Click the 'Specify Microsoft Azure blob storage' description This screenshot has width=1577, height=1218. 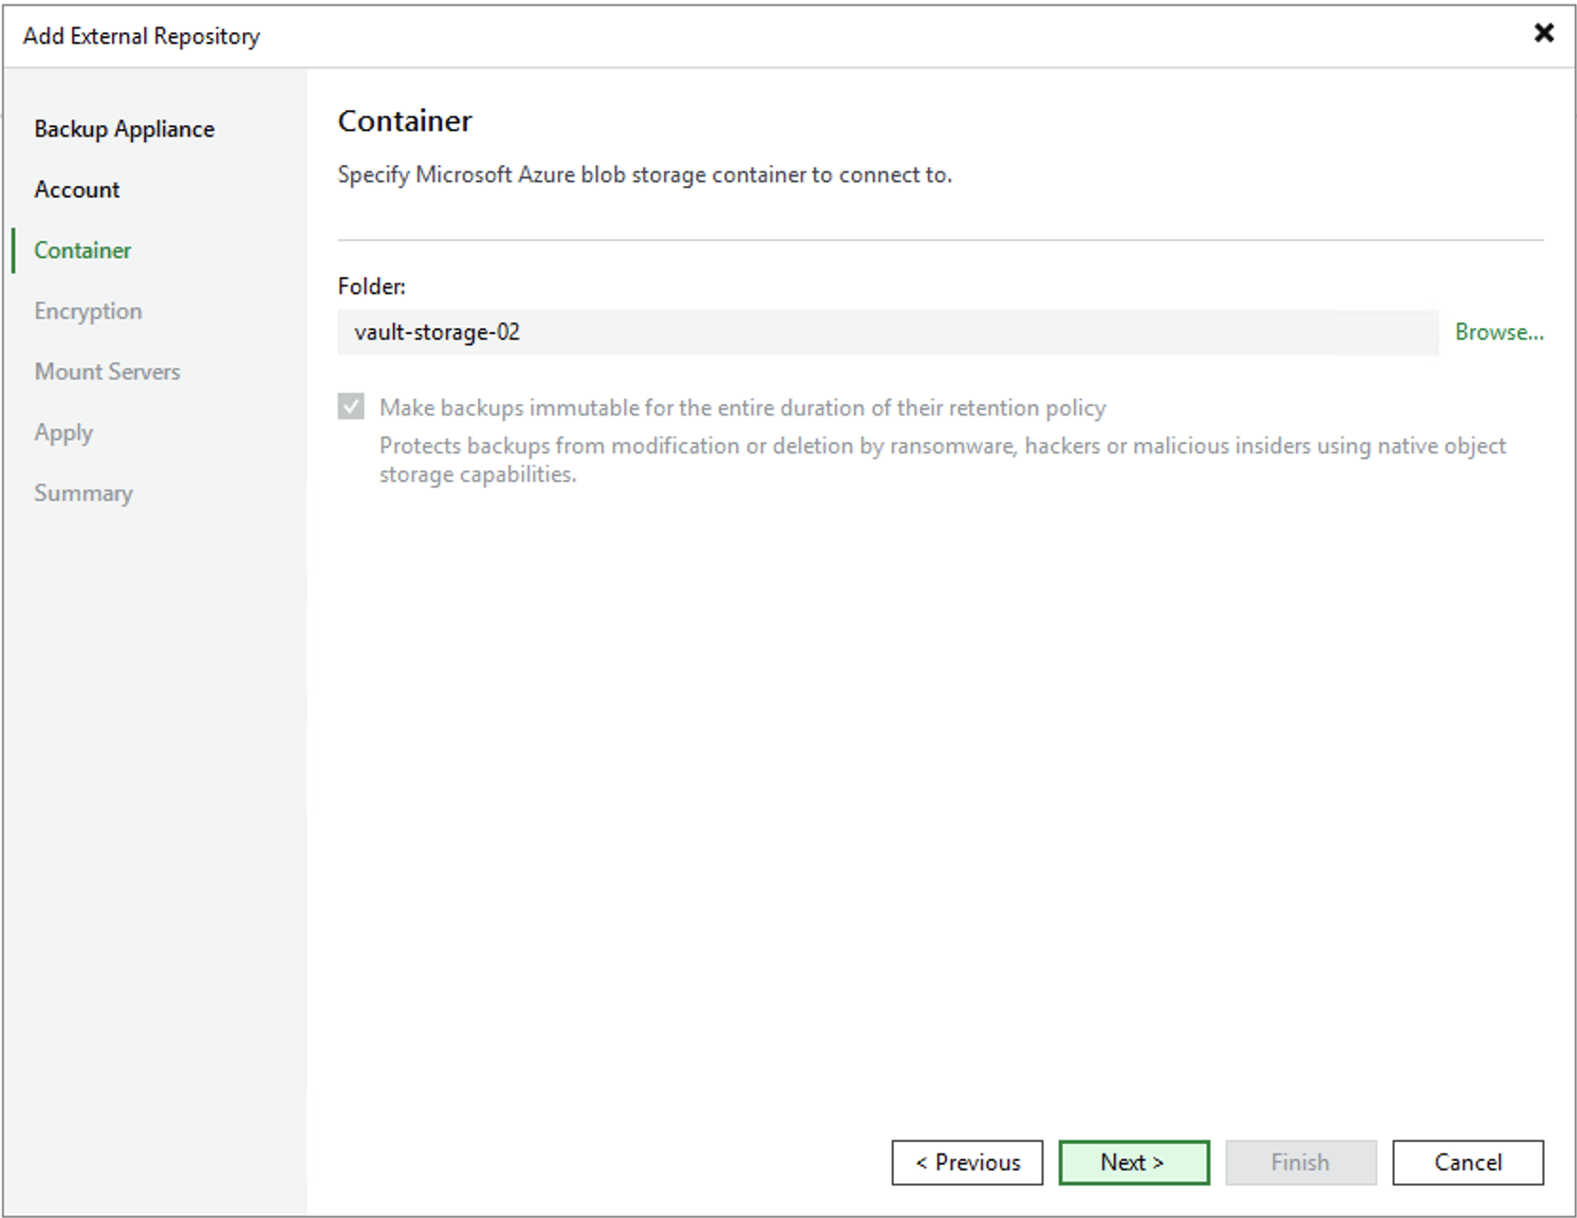644,175
